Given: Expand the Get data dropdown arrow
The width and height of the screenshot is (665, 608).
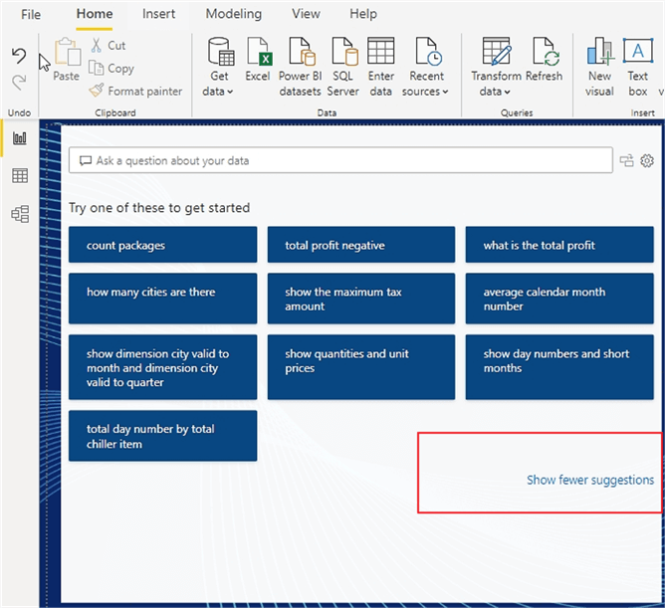Looking at the screenshot, I should pos(230,92).
